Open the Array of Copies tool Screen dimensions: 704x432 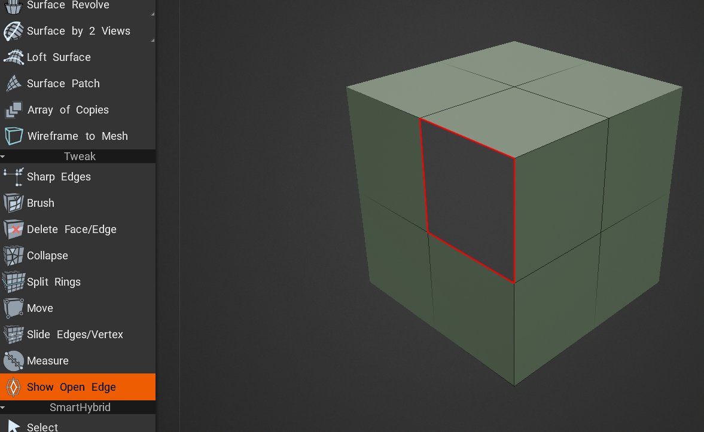68,110
